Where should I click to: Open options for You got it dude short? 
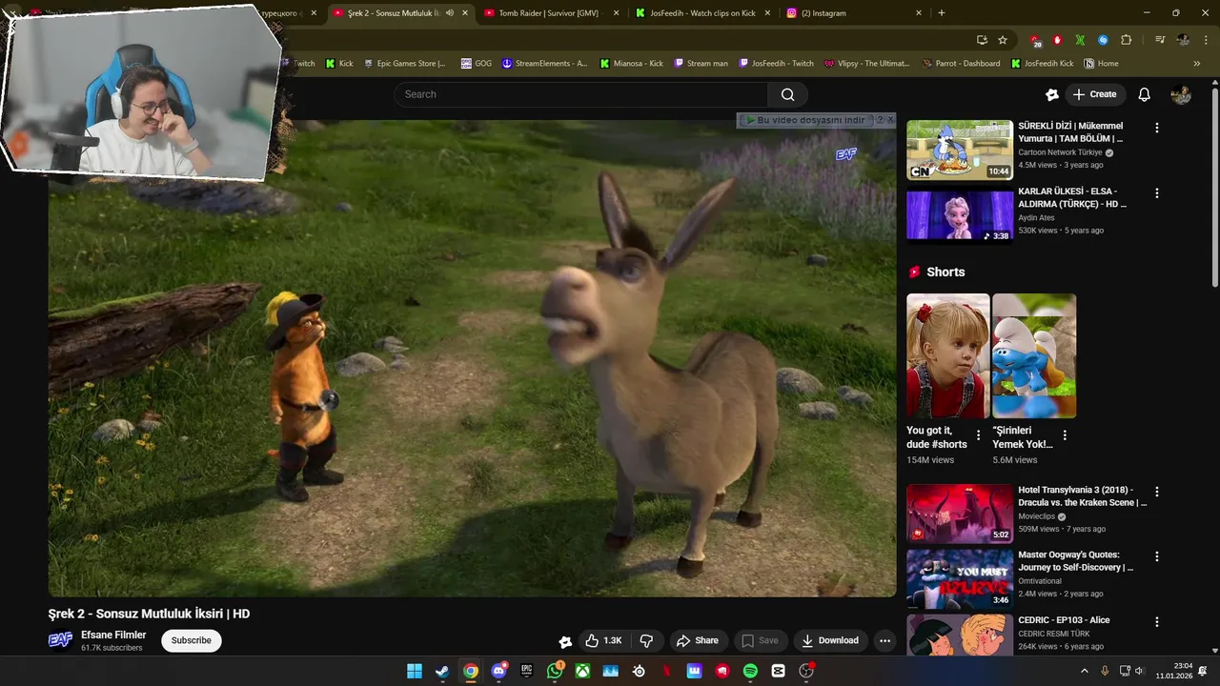pos(978,435)
